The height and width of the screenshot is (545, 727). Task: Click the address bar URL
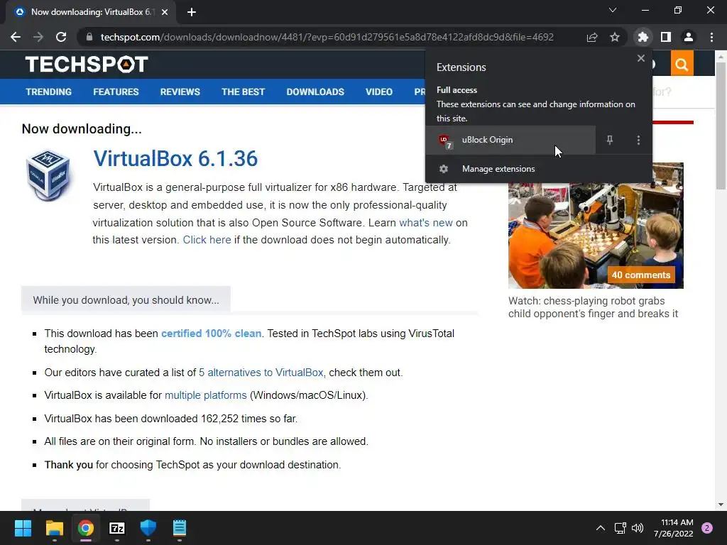[x=327, y=37]
